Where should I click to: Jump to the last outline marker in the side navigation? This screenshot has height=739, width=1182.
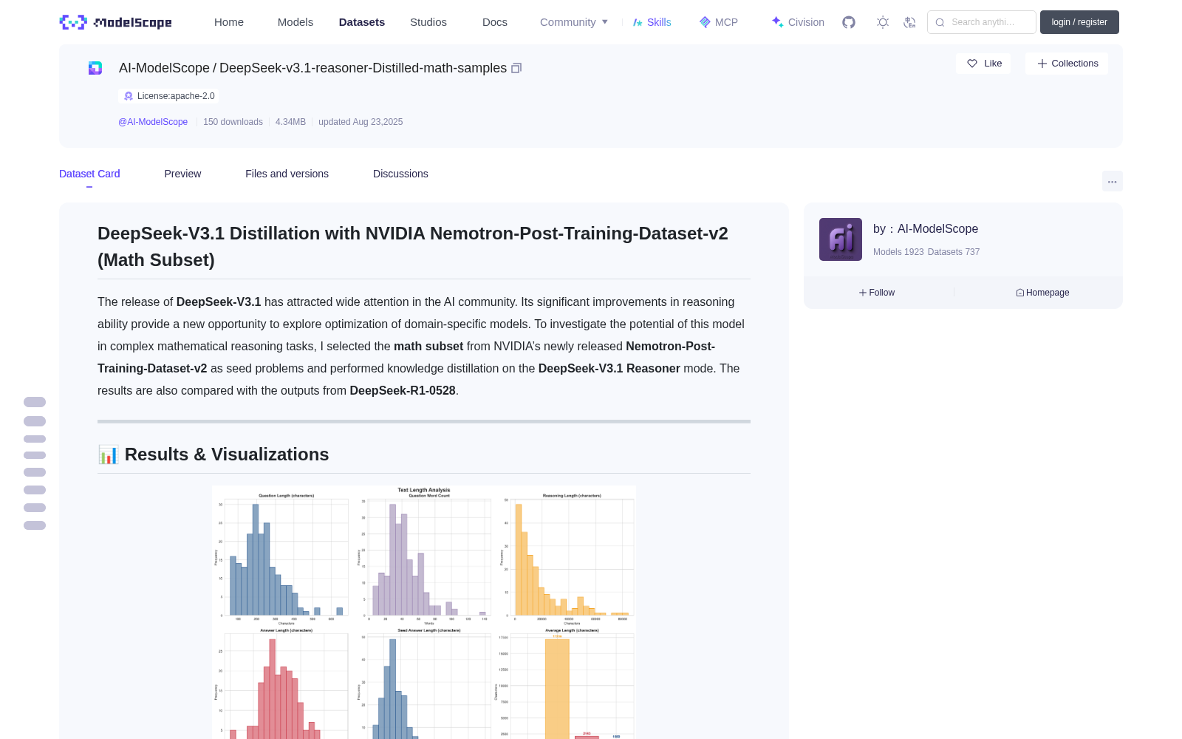pos(35,525)
